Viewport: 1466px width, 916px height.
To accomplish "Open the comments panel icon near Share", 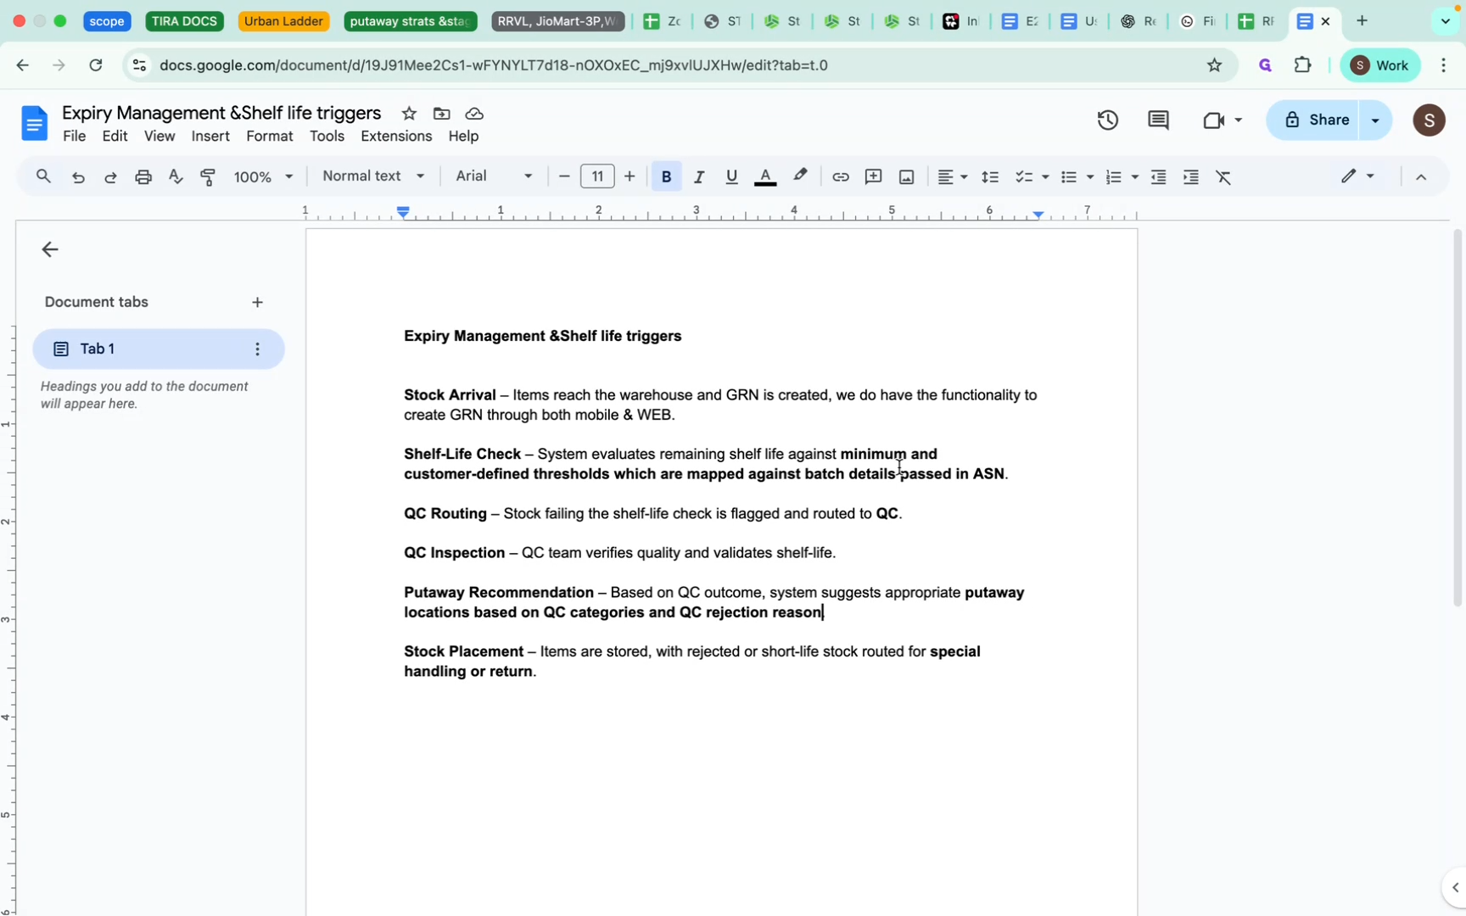I will 1158,120.
